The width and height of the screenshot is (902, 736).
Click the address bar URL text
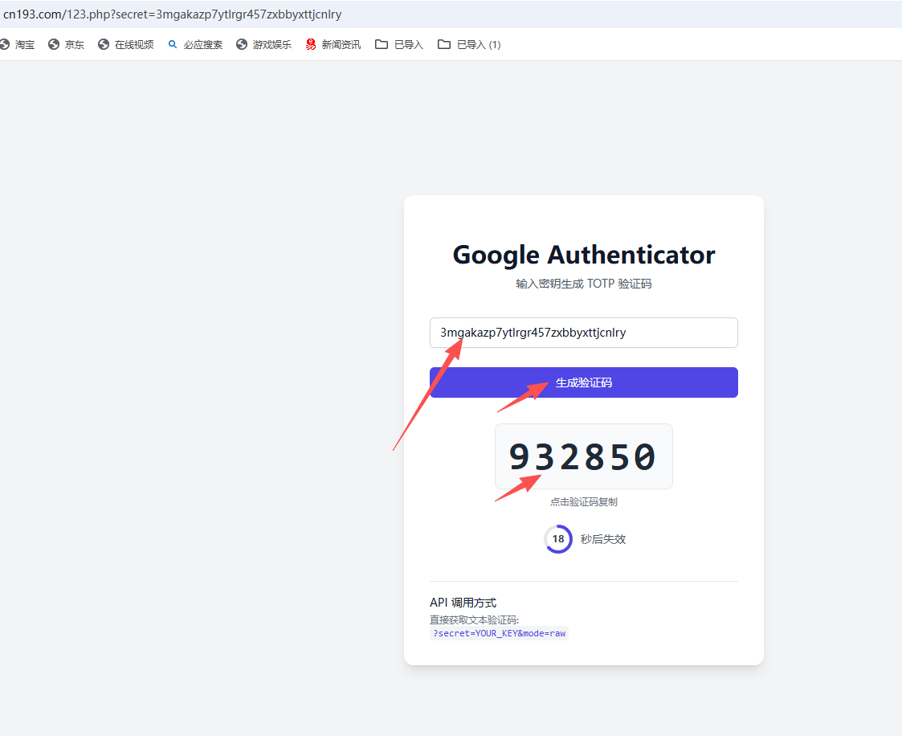pos(172,14)
